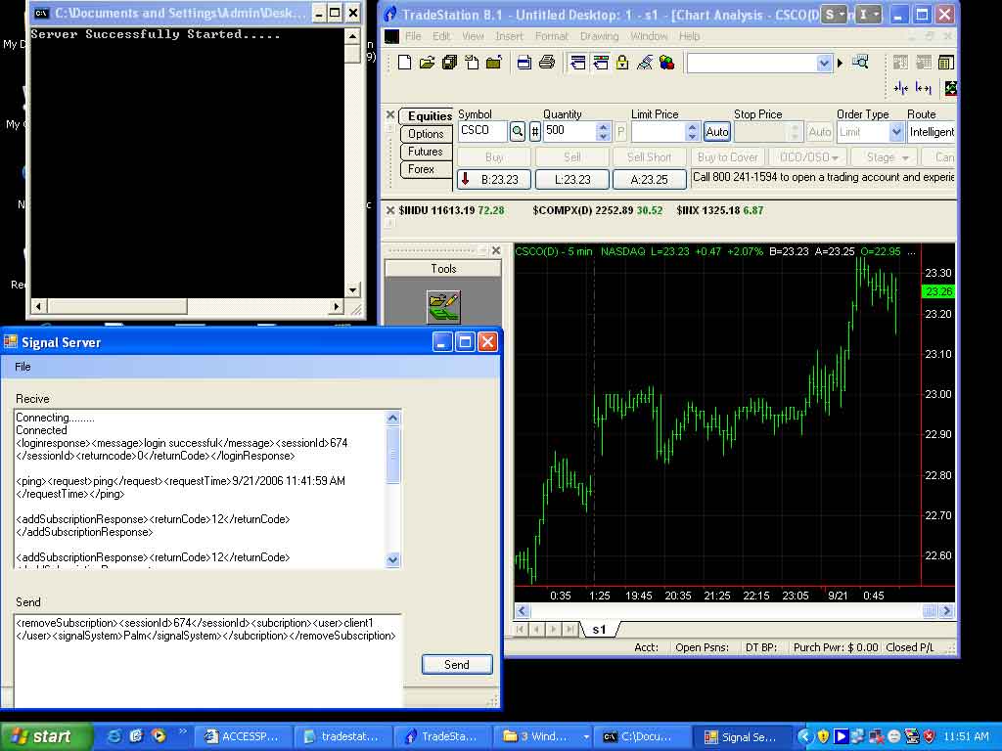Click the print preview icon in TradeStation
The image size is (1002, 751).
point(524,63)
